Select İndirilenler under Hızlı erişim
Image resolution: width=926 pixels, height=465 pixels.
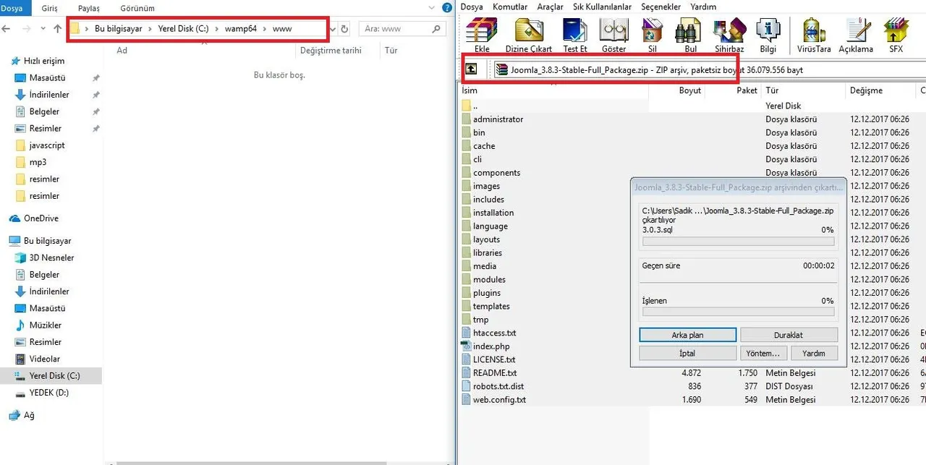49,95
